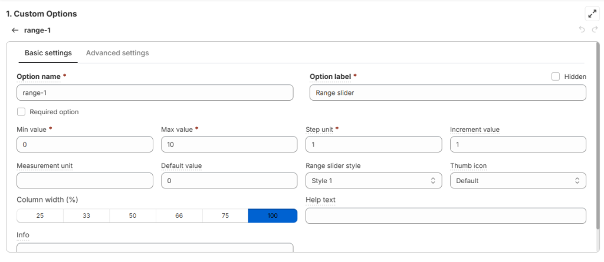The width and height of the screenshot is (604, 262).
Task: Click the Max value input field
Action: (229, 145)
